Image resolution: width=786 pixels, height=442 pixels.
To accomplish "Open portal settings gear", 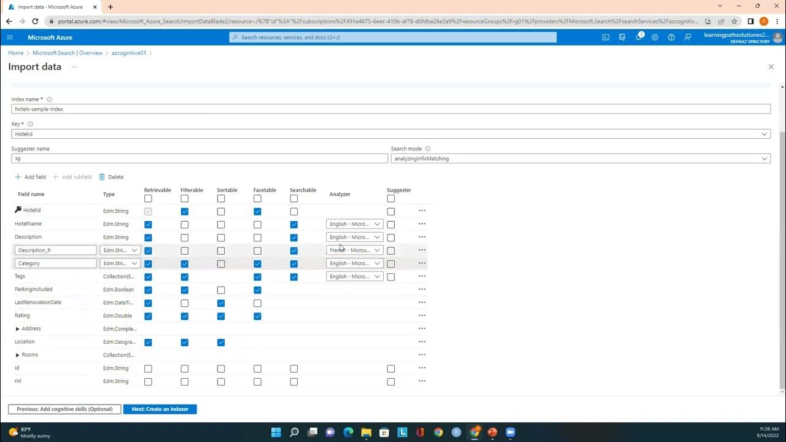I will (x=655, y=37).
